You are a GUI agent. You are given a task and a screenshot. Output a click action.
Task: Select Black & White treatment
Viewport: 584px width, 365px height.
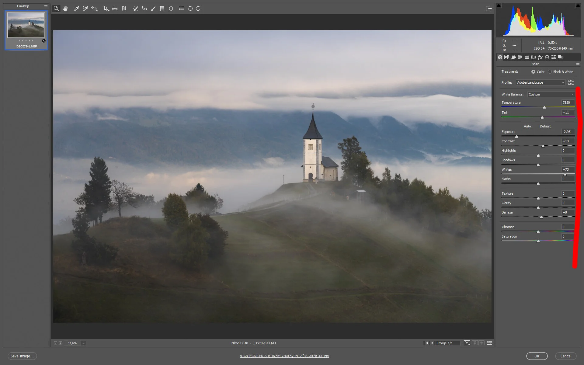click(x=550, y=72)
